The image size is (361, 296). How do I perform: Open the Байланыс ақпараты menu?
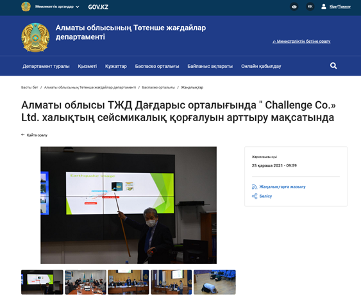tap(210, 66)
